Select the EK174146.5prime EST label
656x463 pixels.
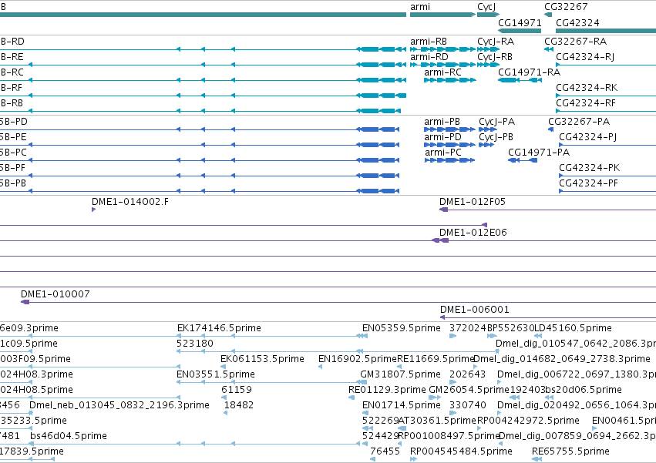[x=219, y=328]
